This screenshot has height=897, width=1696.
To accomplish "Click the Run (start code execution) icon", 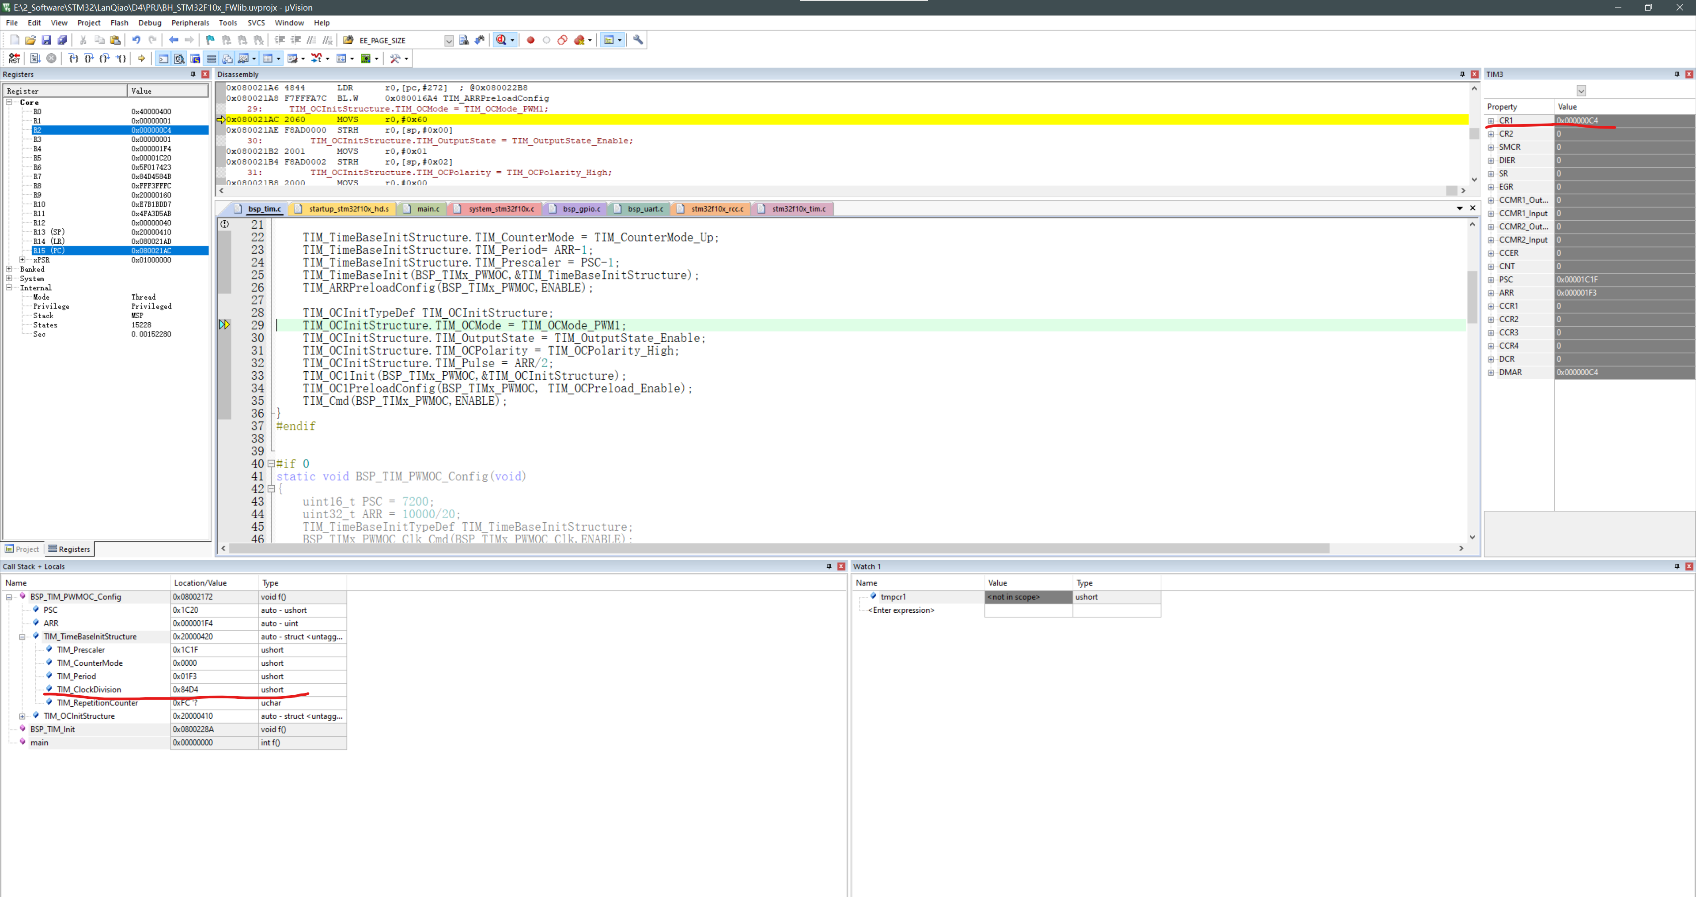I will tap(35, 59).
